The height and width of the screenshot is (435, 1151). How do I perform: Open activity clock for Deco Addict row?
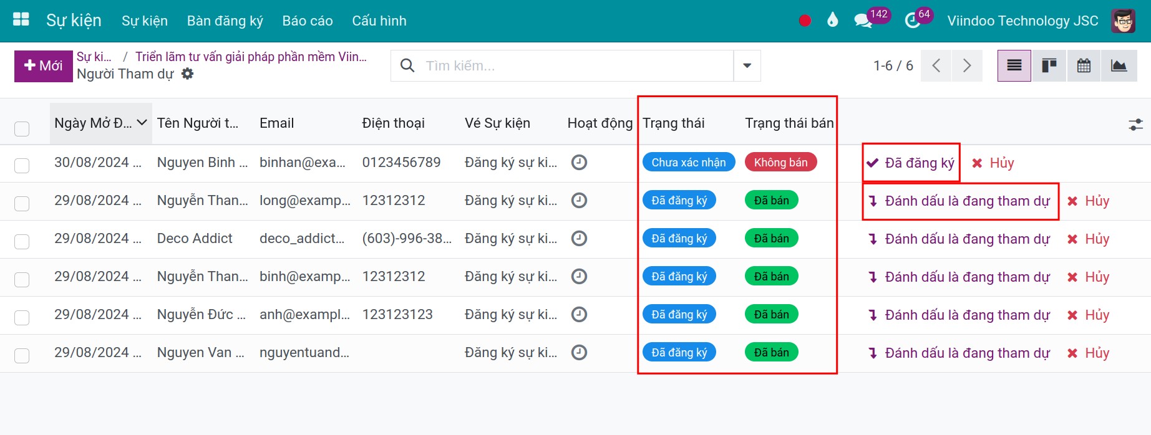pyautogui.click(x=580, y=239)
